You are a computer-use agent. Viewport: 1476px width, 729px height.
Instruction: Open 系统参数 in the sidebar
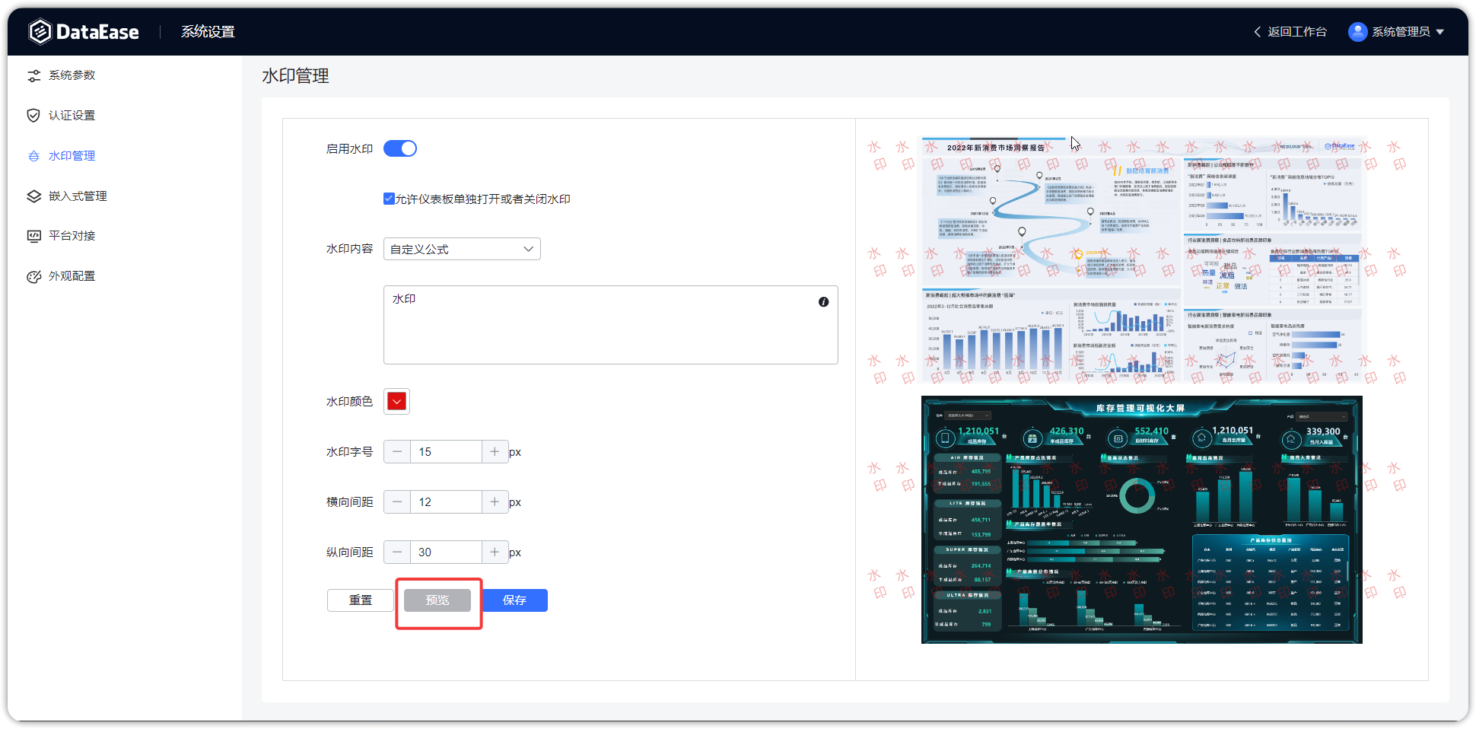(x=72, y=75)
